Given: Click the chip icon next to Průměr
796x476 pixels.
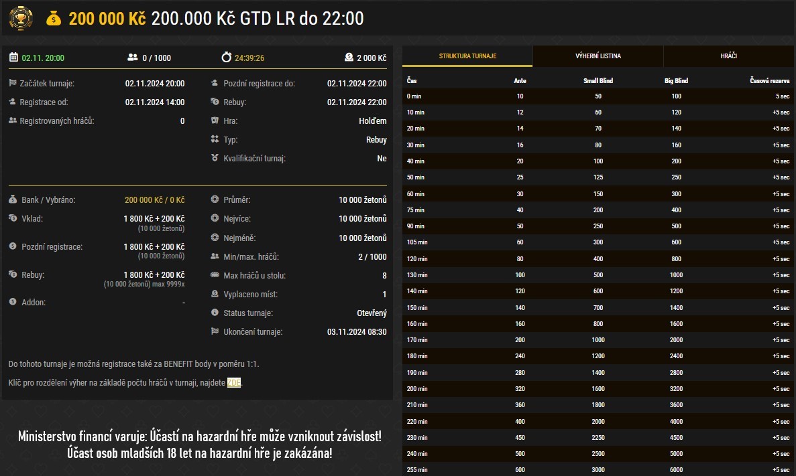Looking at the screenshot, I should click(x=215, y=200).
